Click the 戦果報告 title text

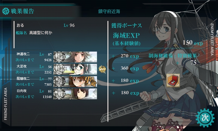click(x=23, y=11)
